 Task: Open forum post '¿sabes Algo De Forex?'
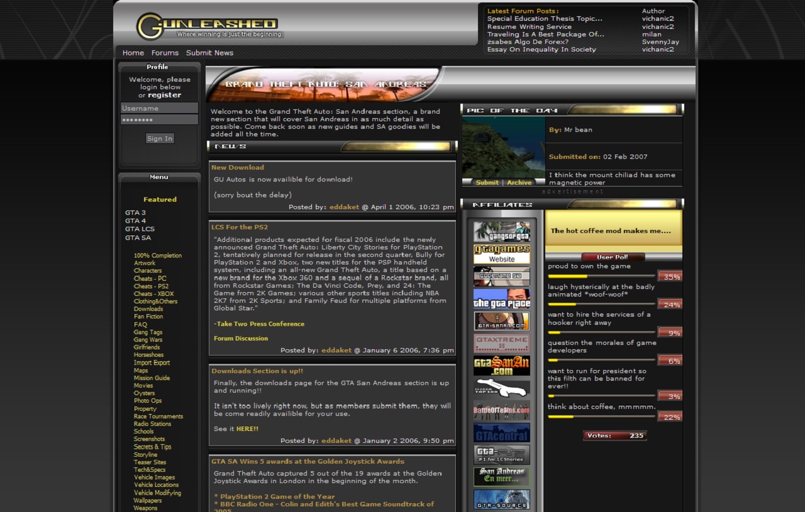(528, 42)
